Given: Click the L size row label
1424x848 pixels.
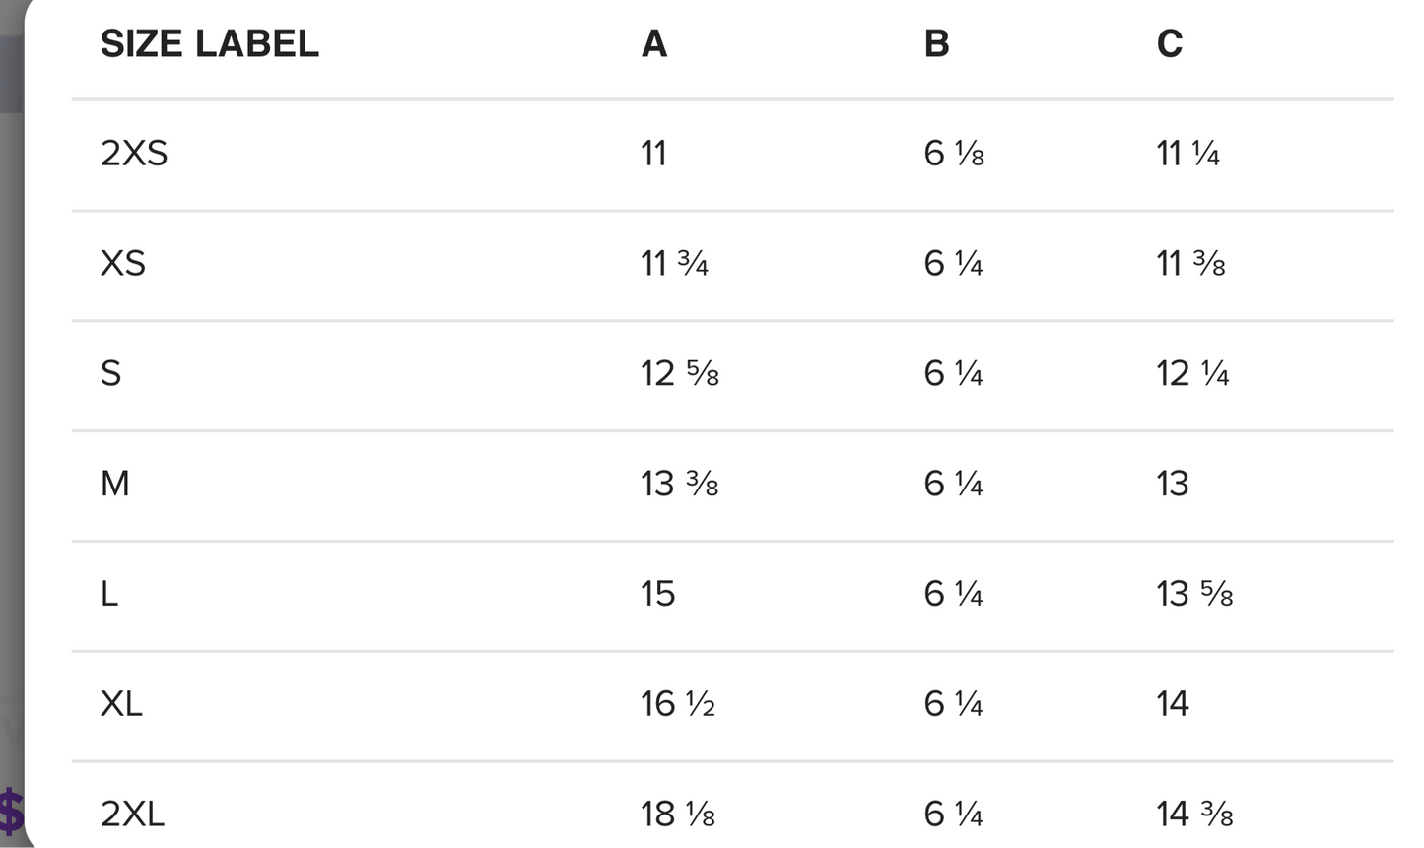Looking at the screenshot, I should (109, 594).
